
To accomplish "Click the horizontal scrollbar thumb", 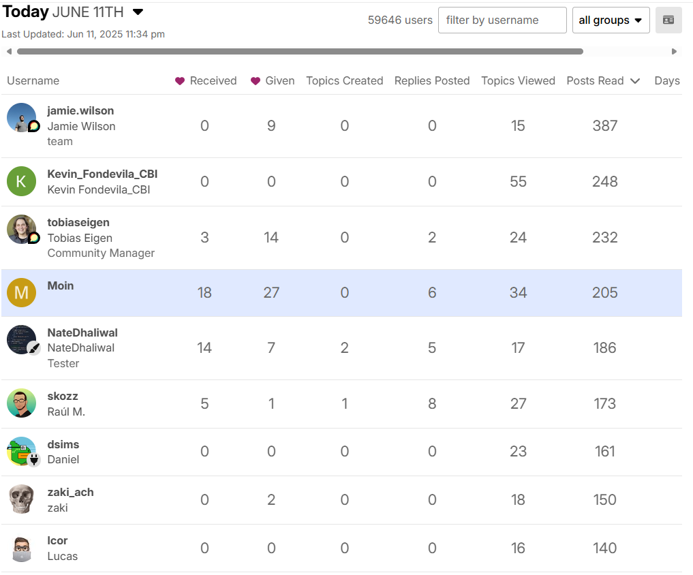I will click(300, 51).
